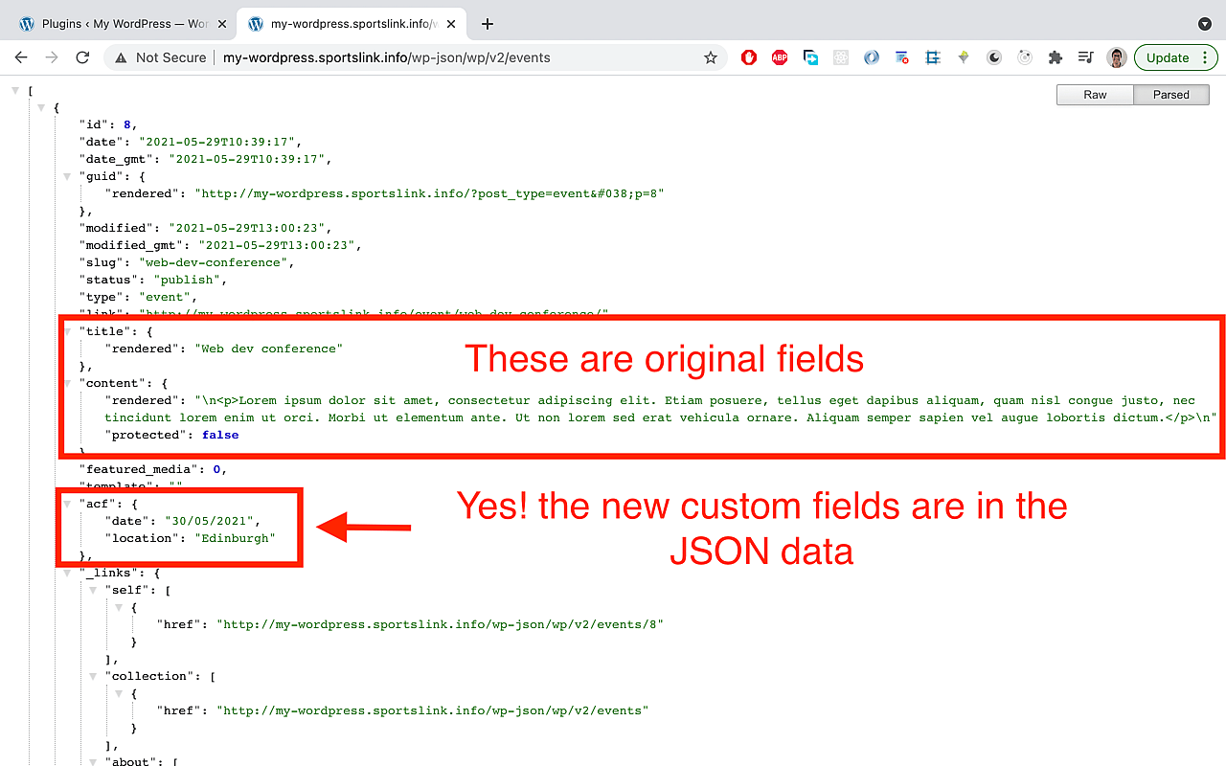This screenshot has width=1226, height=766.
Task: Switch the JSON view to Raw
Action: tap(1095, 94)
